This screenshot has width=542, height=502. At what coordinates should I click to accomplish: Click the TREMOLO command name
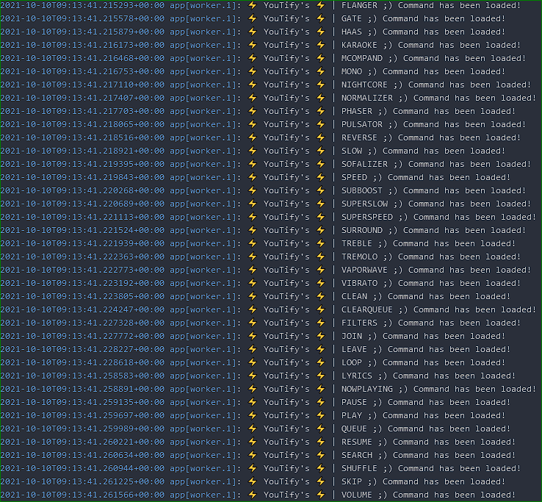pos(359,257)
